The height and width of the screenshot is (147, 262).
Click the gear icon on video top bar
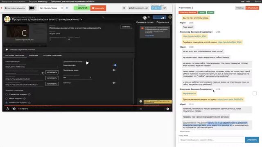[149, 17]
